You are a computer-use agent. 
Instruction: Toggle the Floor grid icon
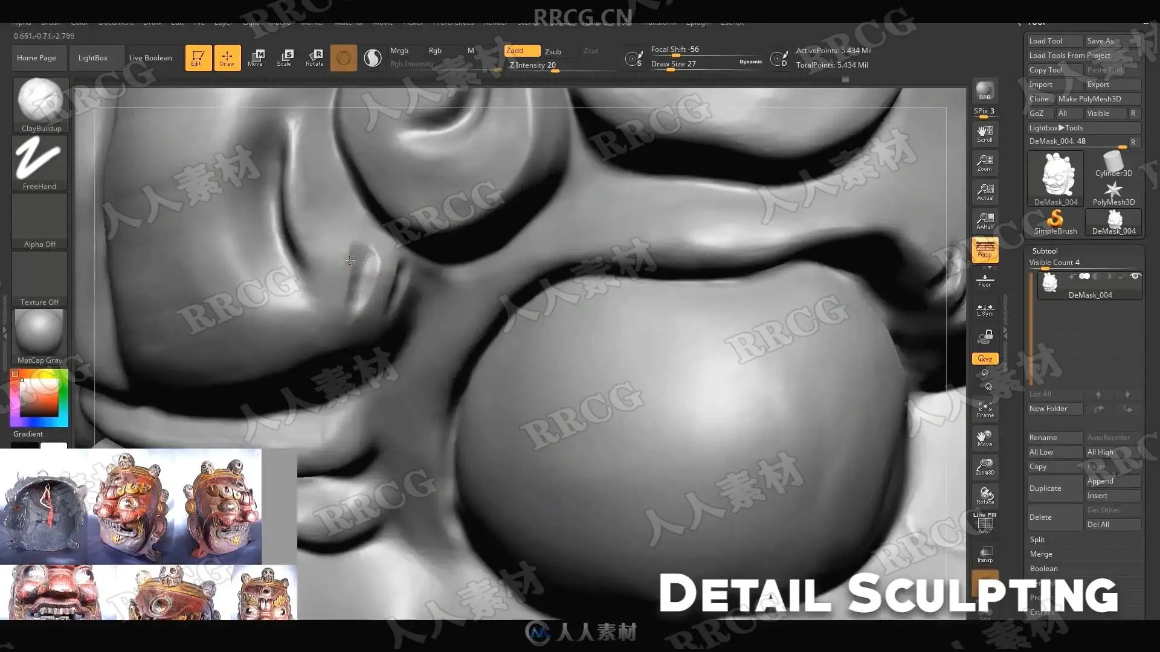(x=985, y=281)
